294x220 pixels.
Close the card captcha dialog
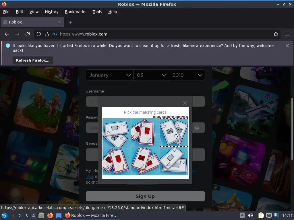coord(185,103)
